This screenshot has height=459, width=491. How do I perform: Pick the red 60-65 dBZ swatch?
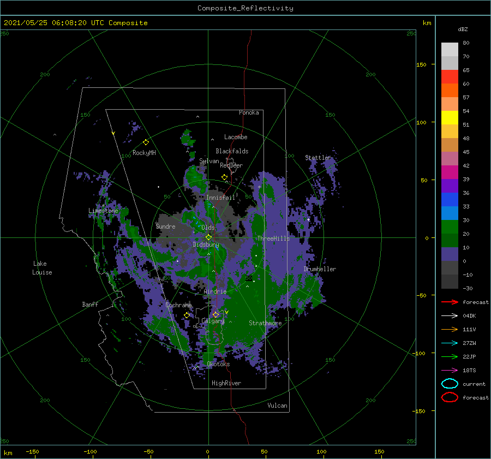point(450,76)
